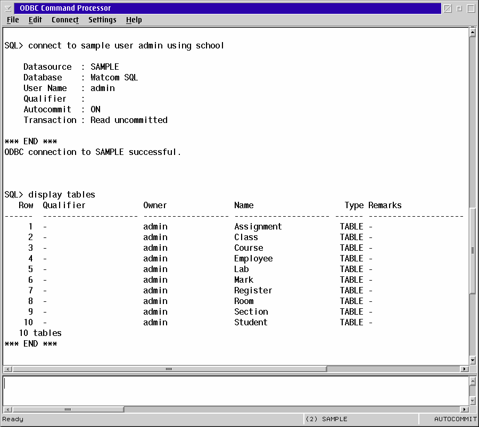Click the Employee table name
Viewport: 479px width, 427px height.
tap(253, 259)
